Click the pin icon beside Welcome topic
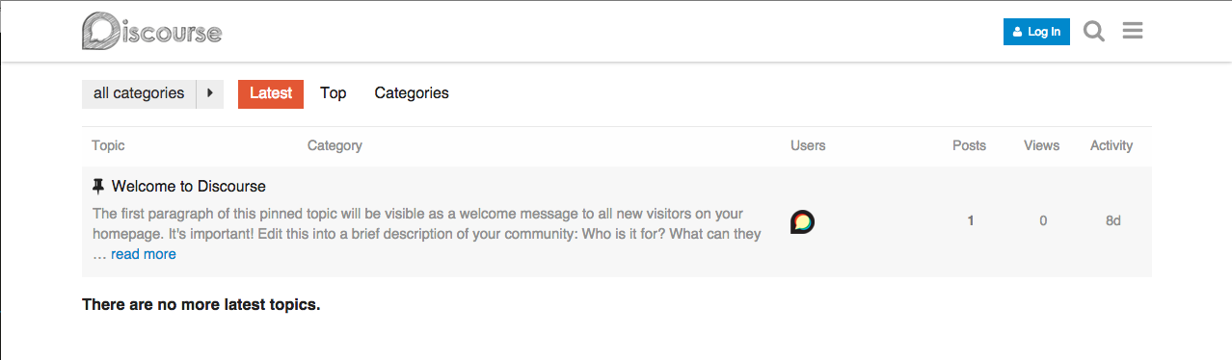The height and width of the screenshot is (360, 1232). (98, 186)
